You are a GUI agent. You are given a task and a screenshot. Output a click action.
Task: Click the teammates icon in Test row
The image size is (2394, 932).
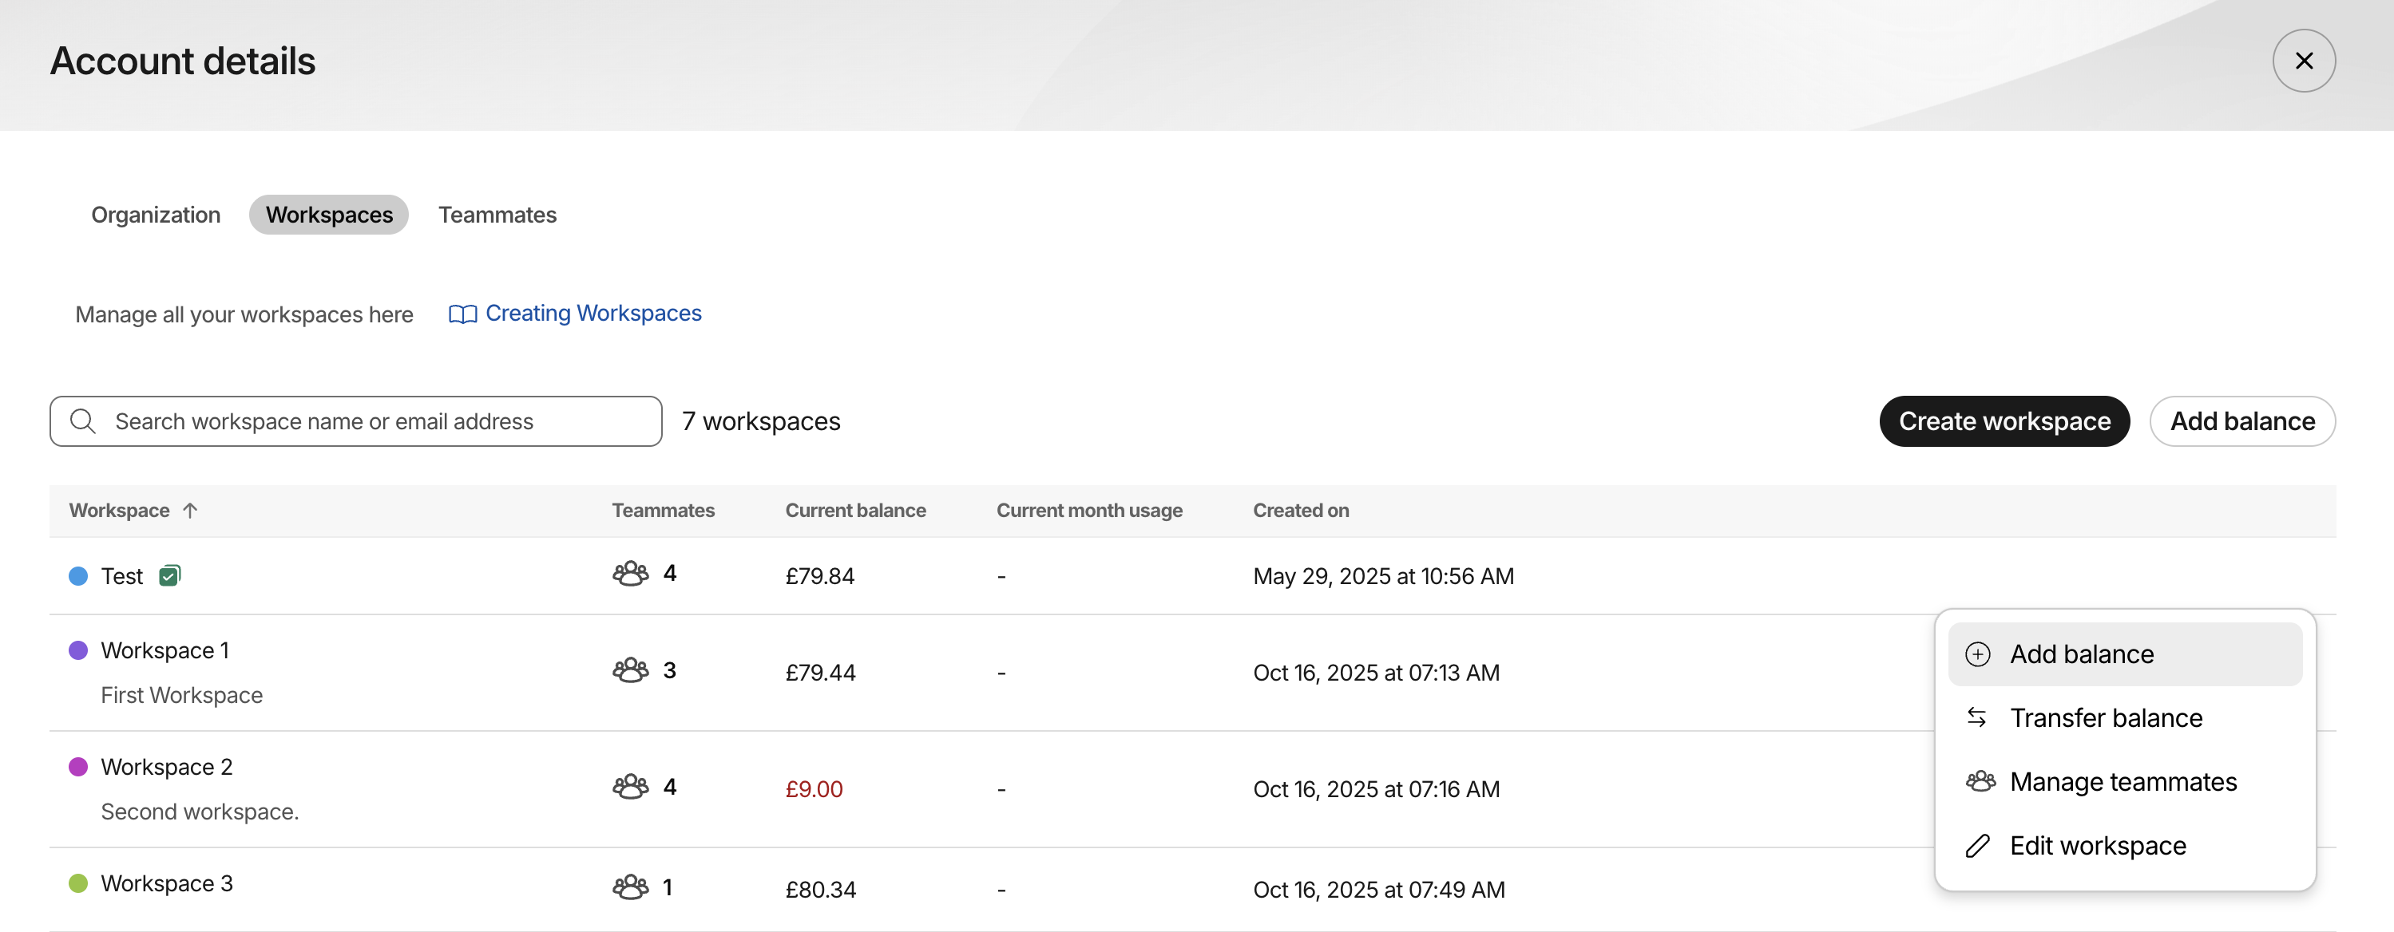pyautogui.click(x=630, y=574)
